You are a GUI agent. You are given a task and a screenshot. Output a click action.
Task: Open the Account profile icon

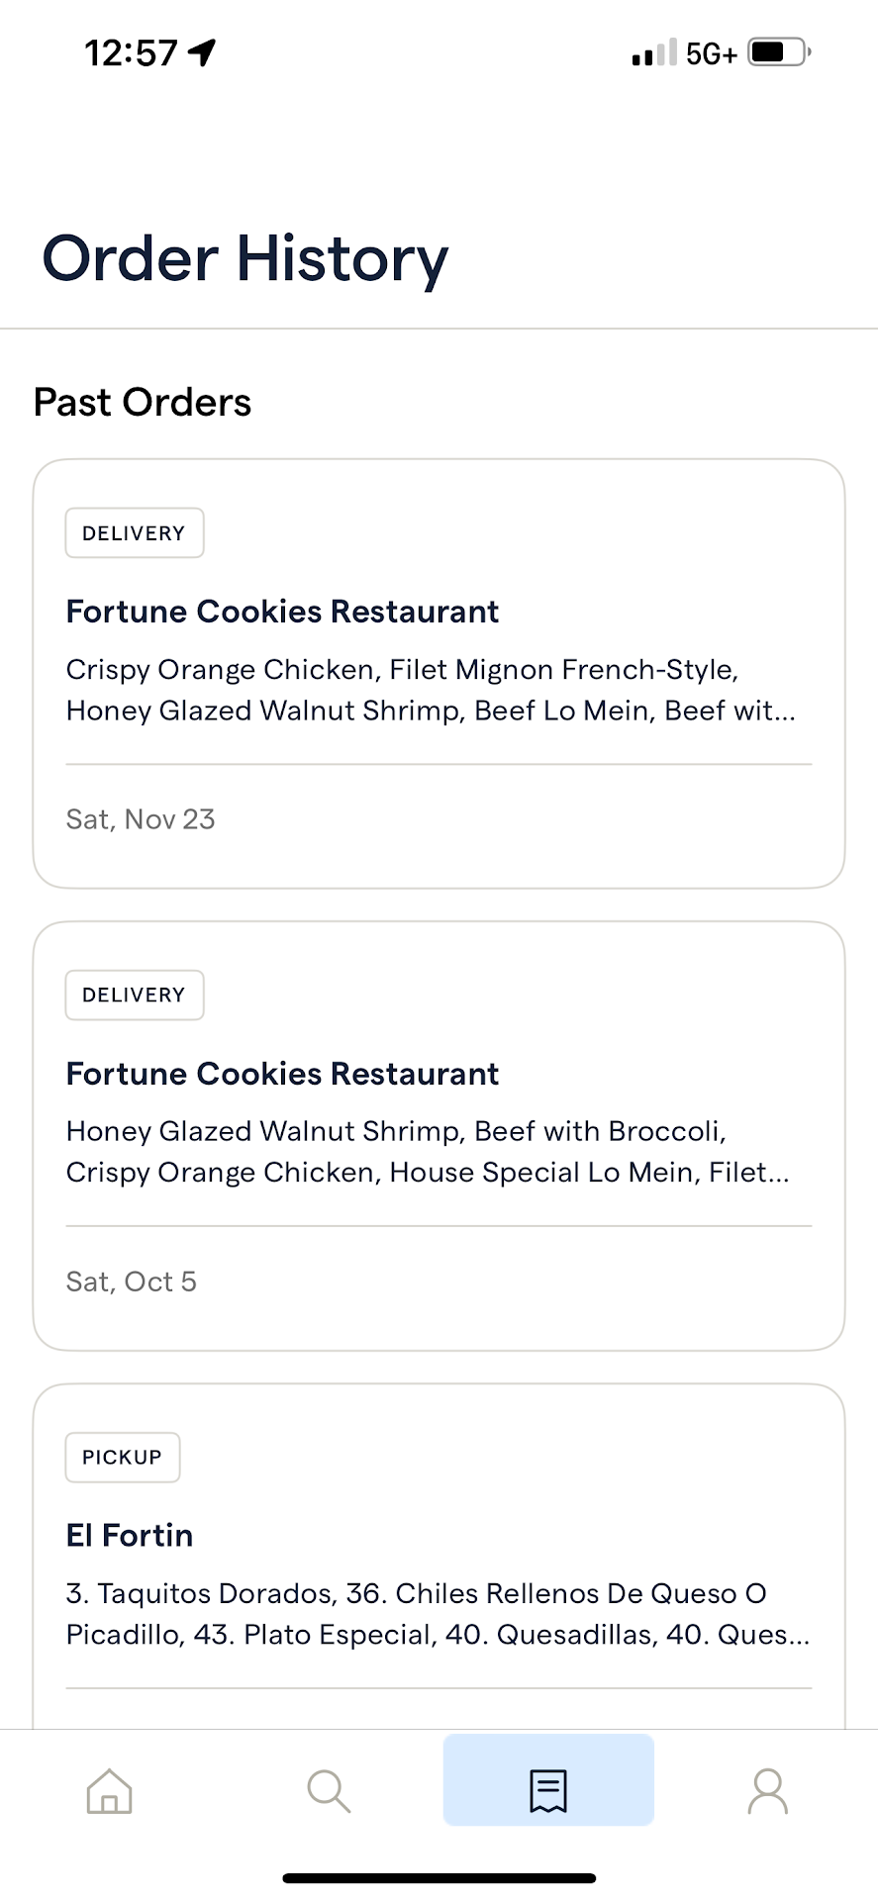tap(768, 1790)
